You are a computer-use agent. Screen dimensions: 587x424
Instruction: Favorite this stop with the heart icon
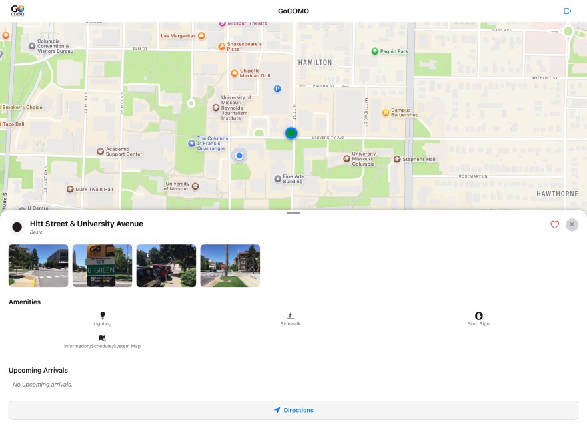click(554, 225)
